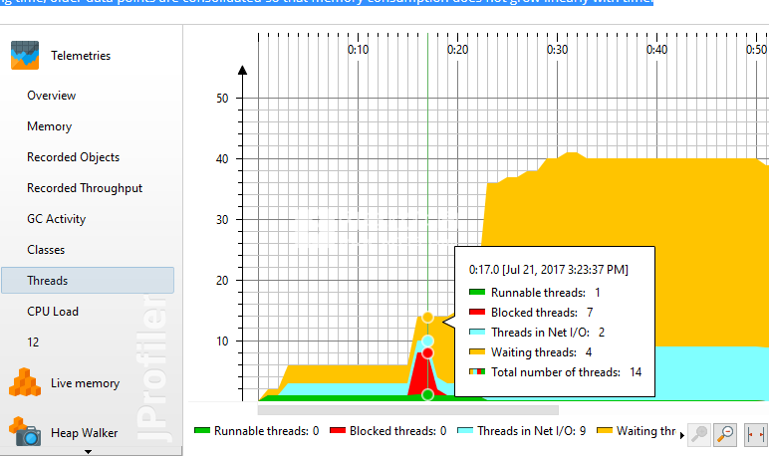Click the green Runnable threads legend swatch

click(x=202, y=431)
